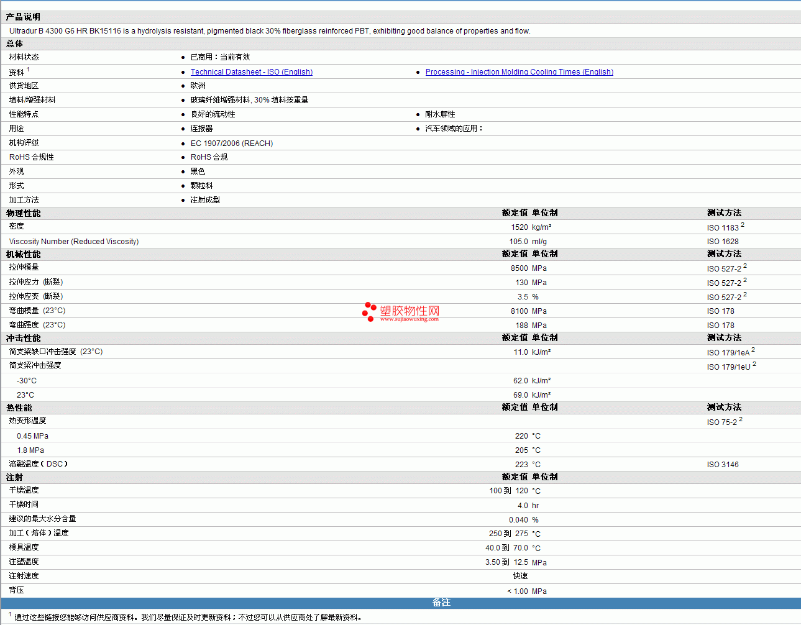This screenshot has height=625, width=801.
Task: Click the RoHS 合规性 row label
Action: tap(32, 157)
